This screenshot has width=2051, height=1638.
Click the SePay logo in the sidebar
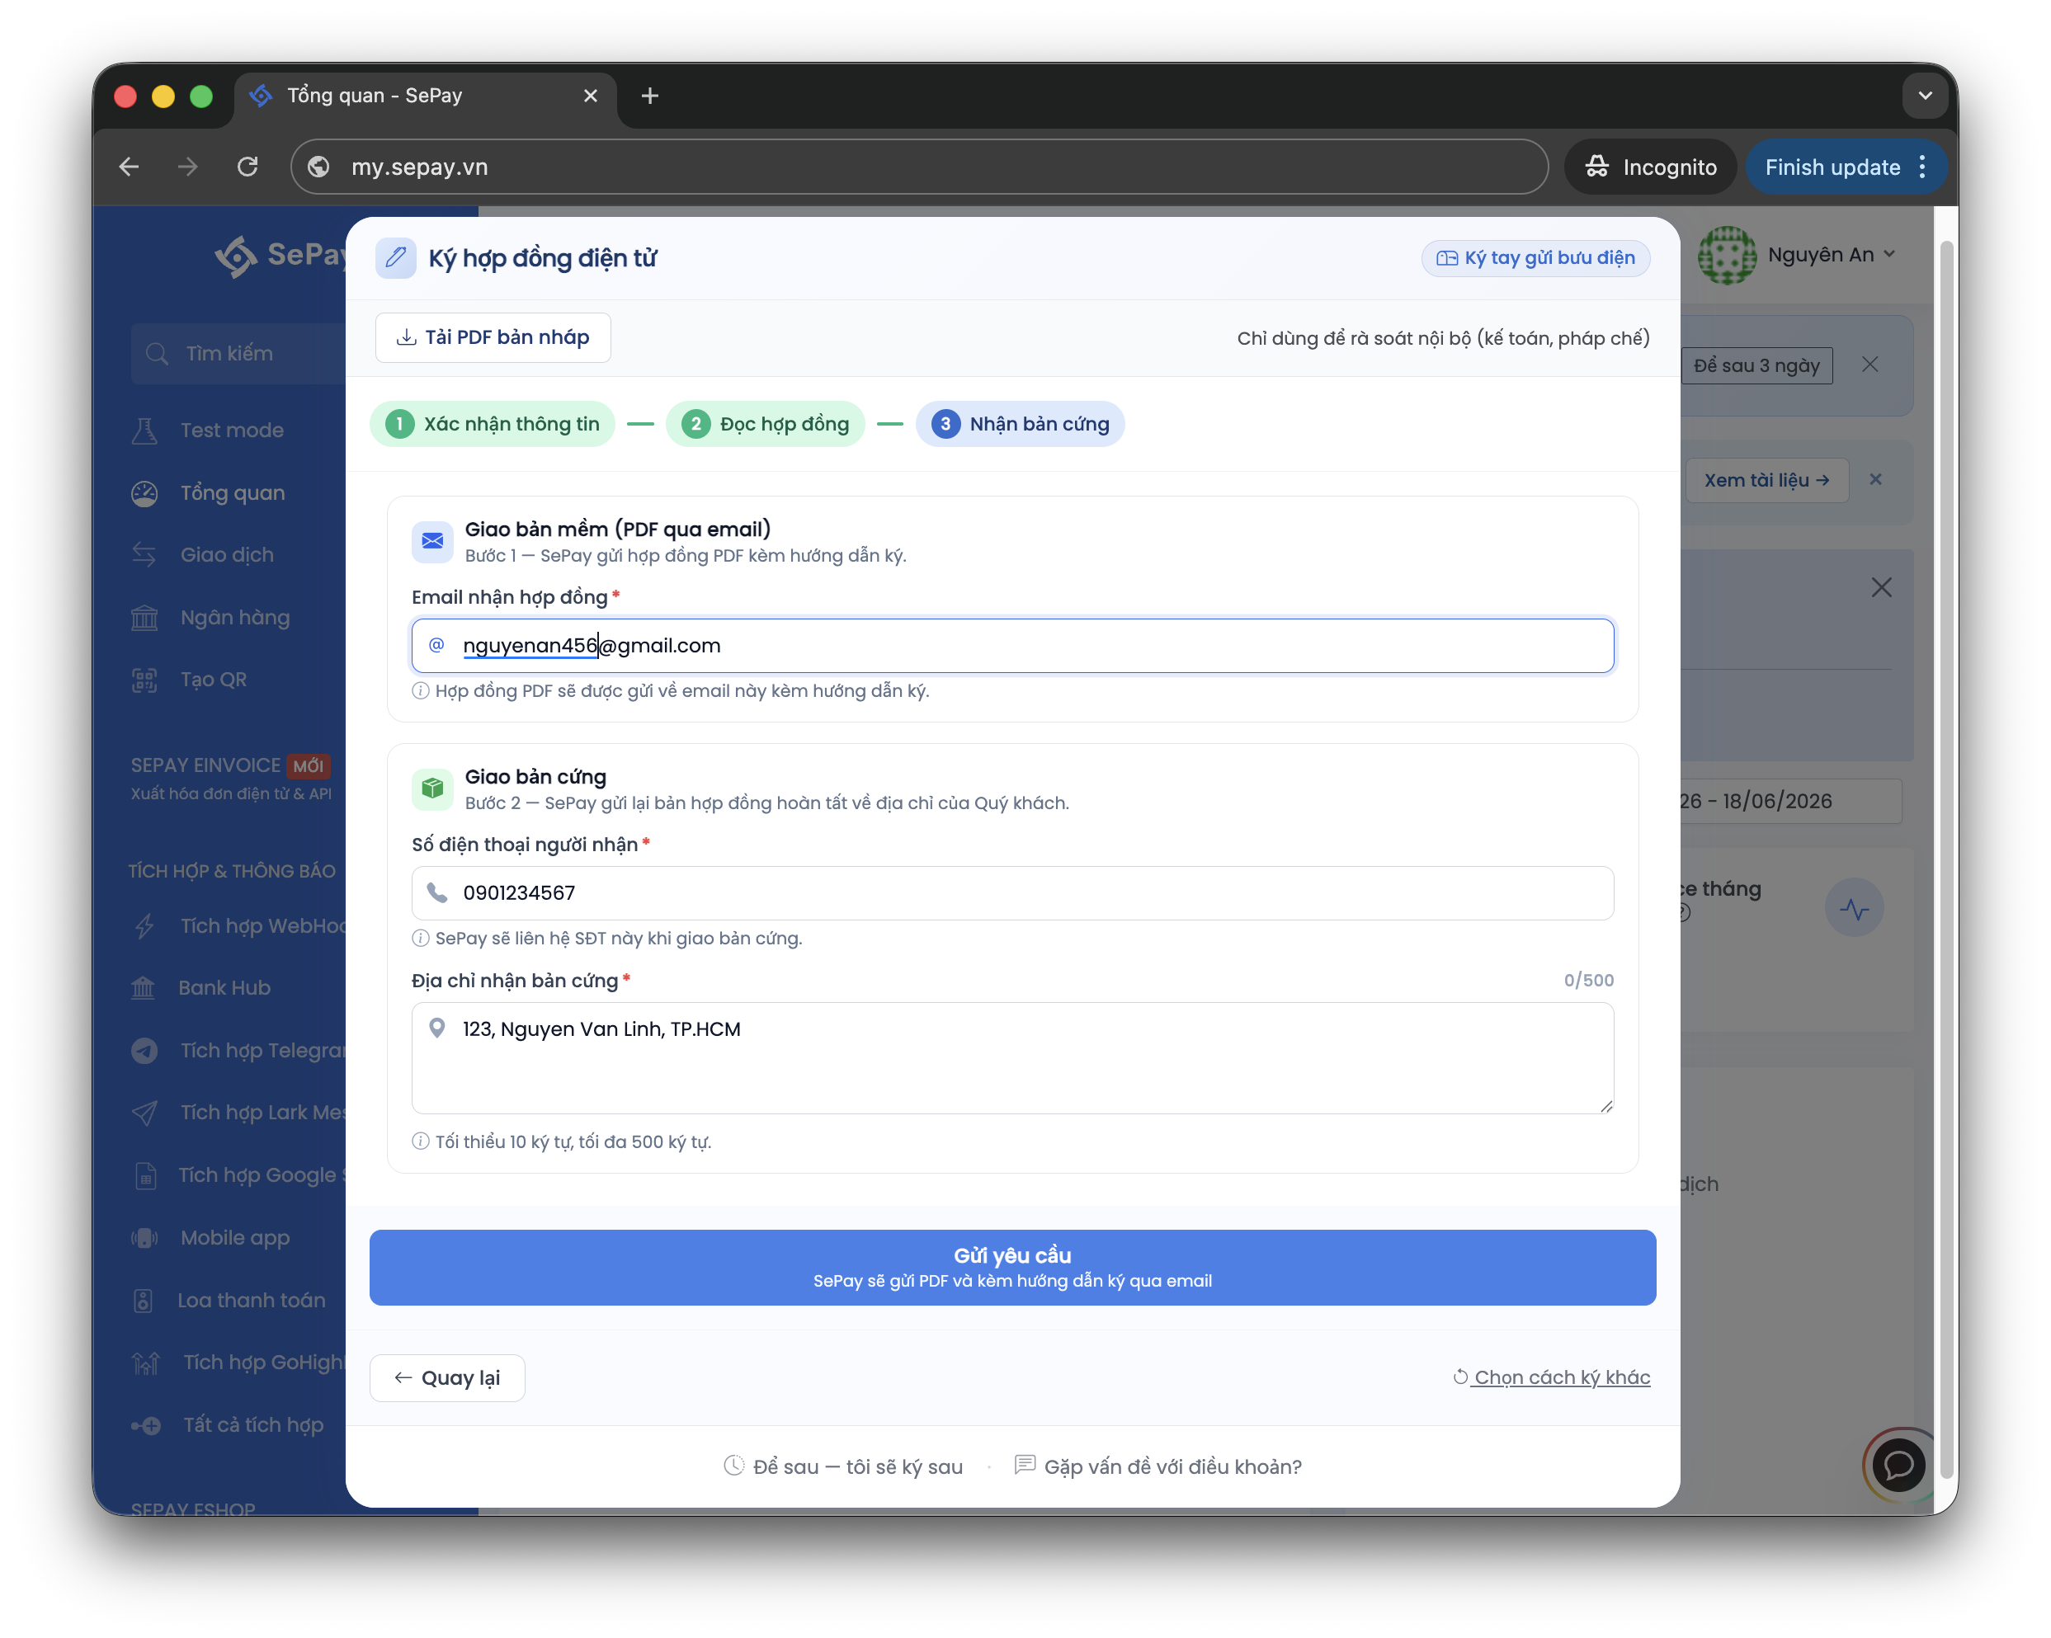[x=281, y=255]
